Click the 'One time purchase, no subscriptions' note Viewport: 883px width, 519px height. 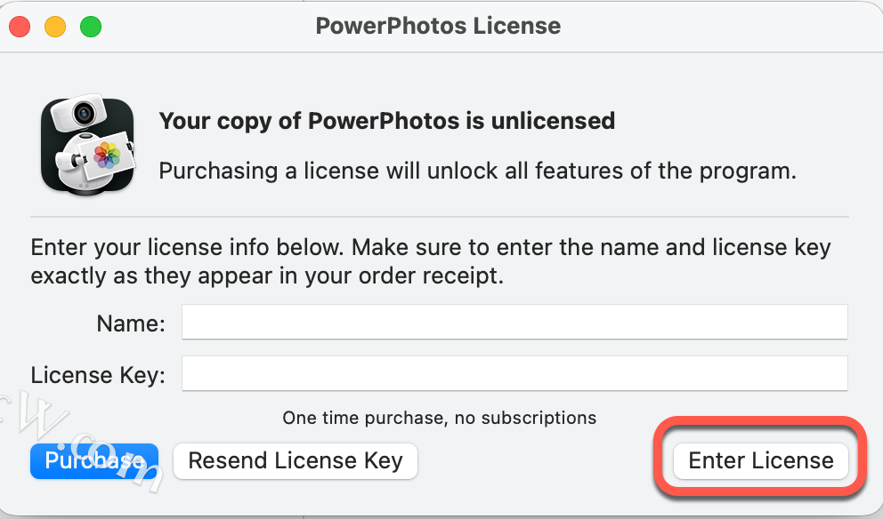click(x=439, y=417)
